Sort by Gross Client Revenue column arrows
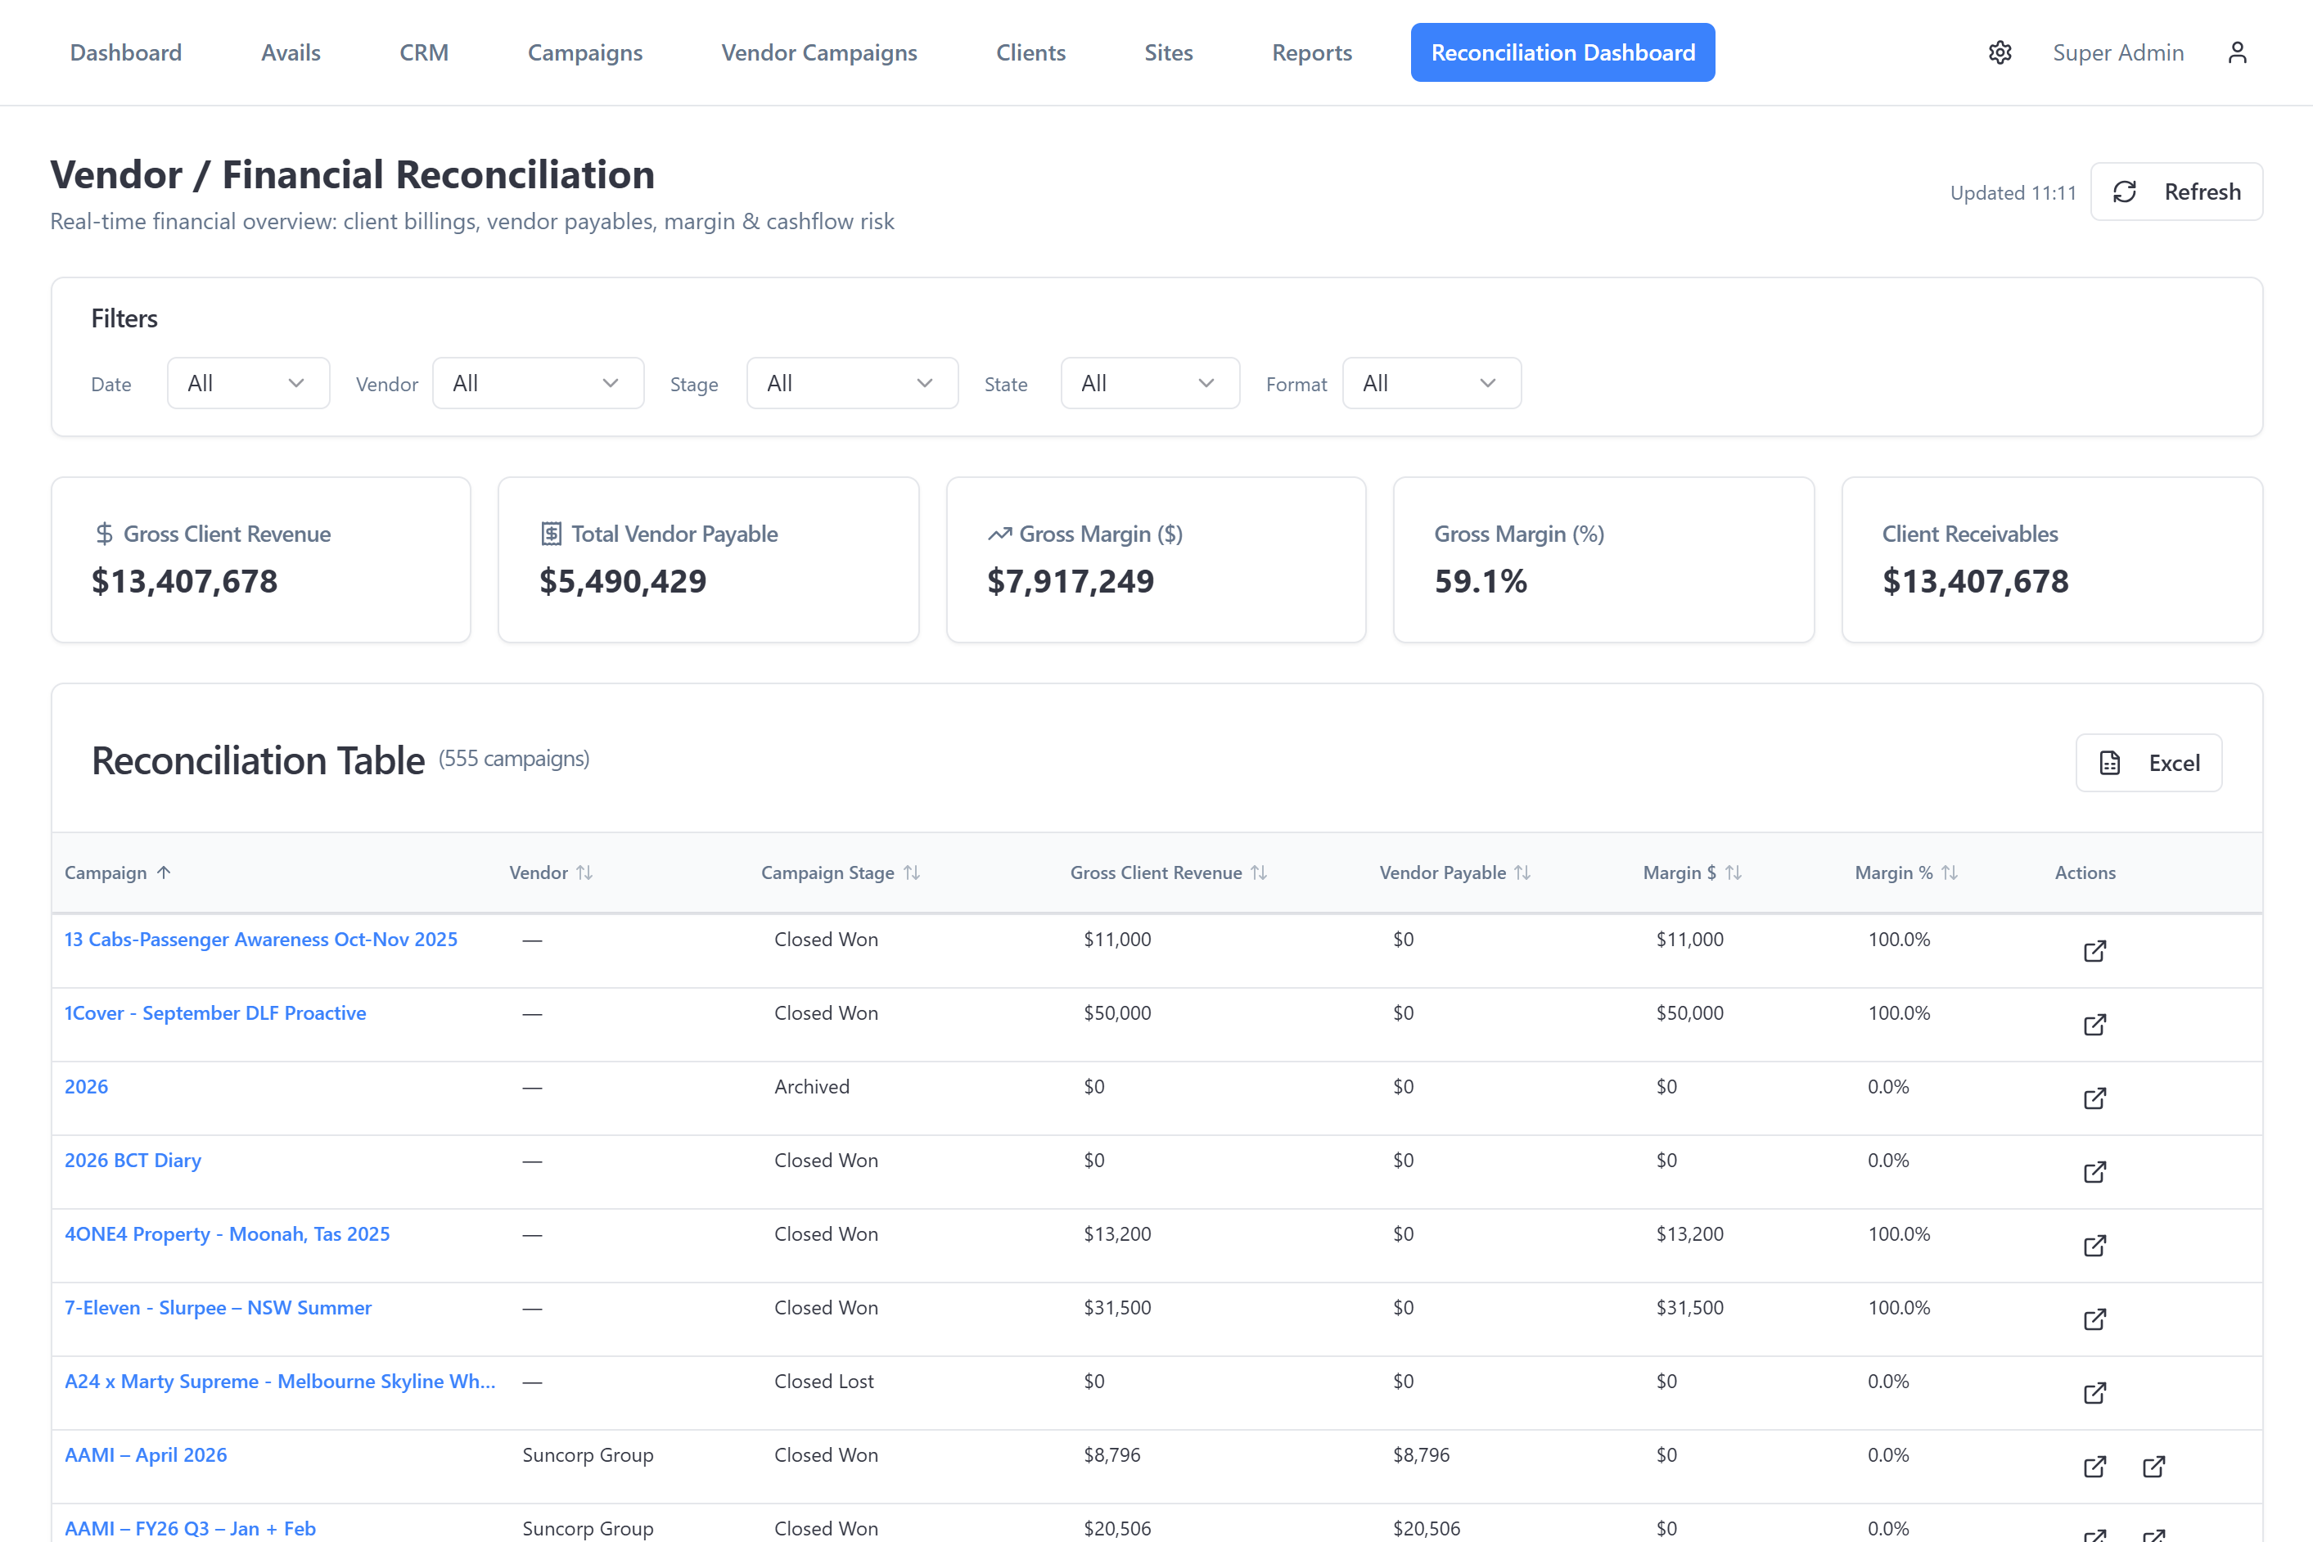Viewport: 2313px width, 1542px height. click(x=1259, y=872)
